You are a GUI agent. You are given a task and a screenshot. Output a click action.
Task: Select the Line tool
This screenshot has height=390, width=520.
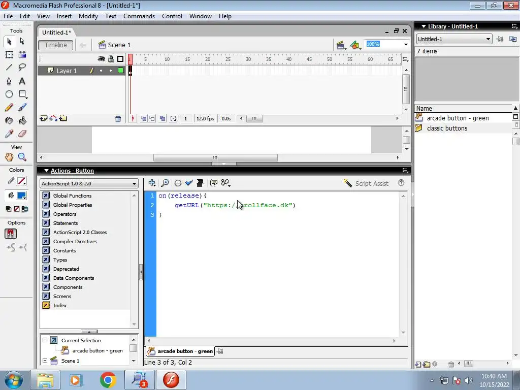point(9,68)
